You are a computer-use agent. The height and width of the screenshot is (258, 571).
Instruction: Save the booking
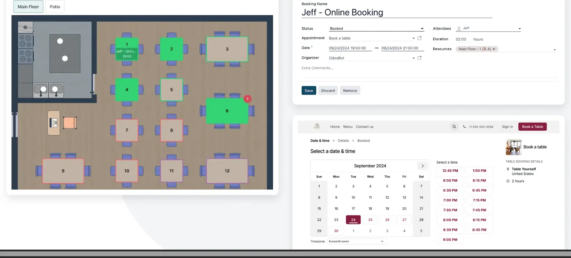309,91
